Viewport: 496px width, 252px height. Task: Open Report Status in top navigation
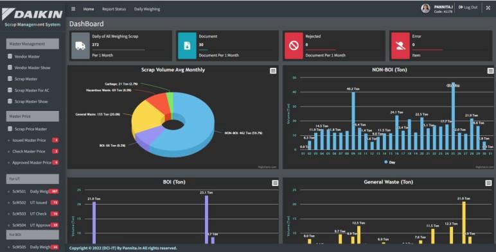tap(114, 9)
